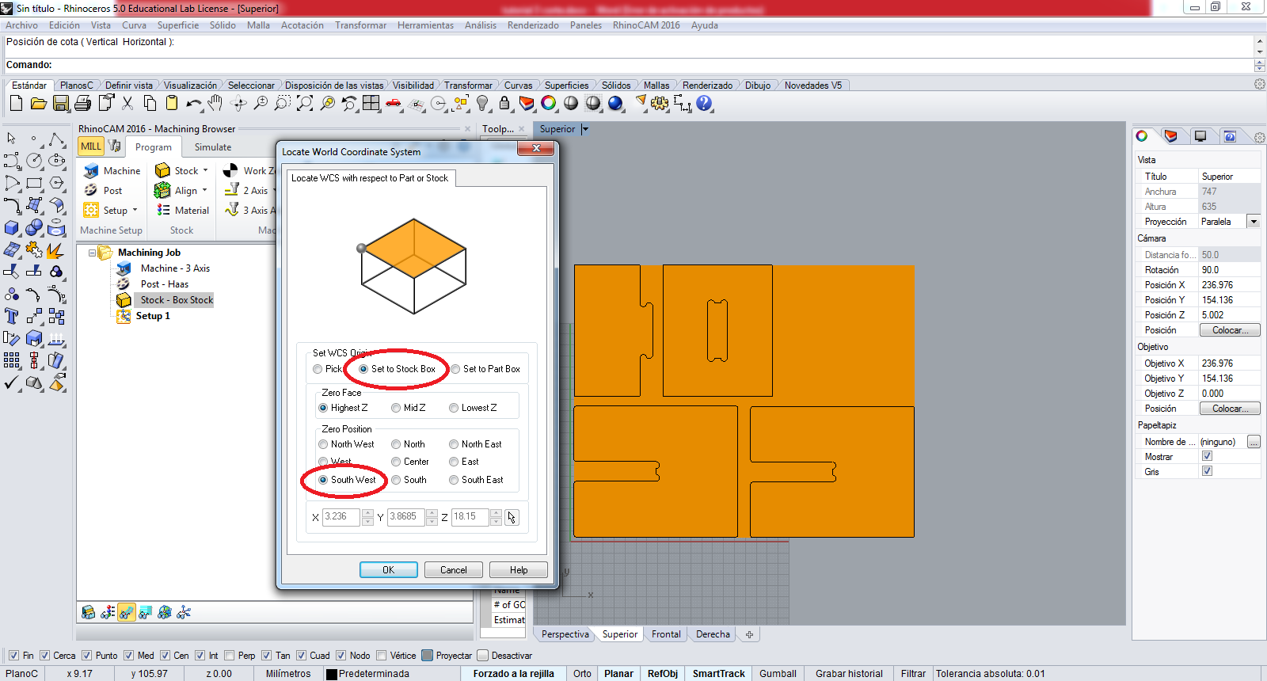1267x681 pixels.
Task: Switch to the Perspectiva viewport tab
Action: coord(565,634)
